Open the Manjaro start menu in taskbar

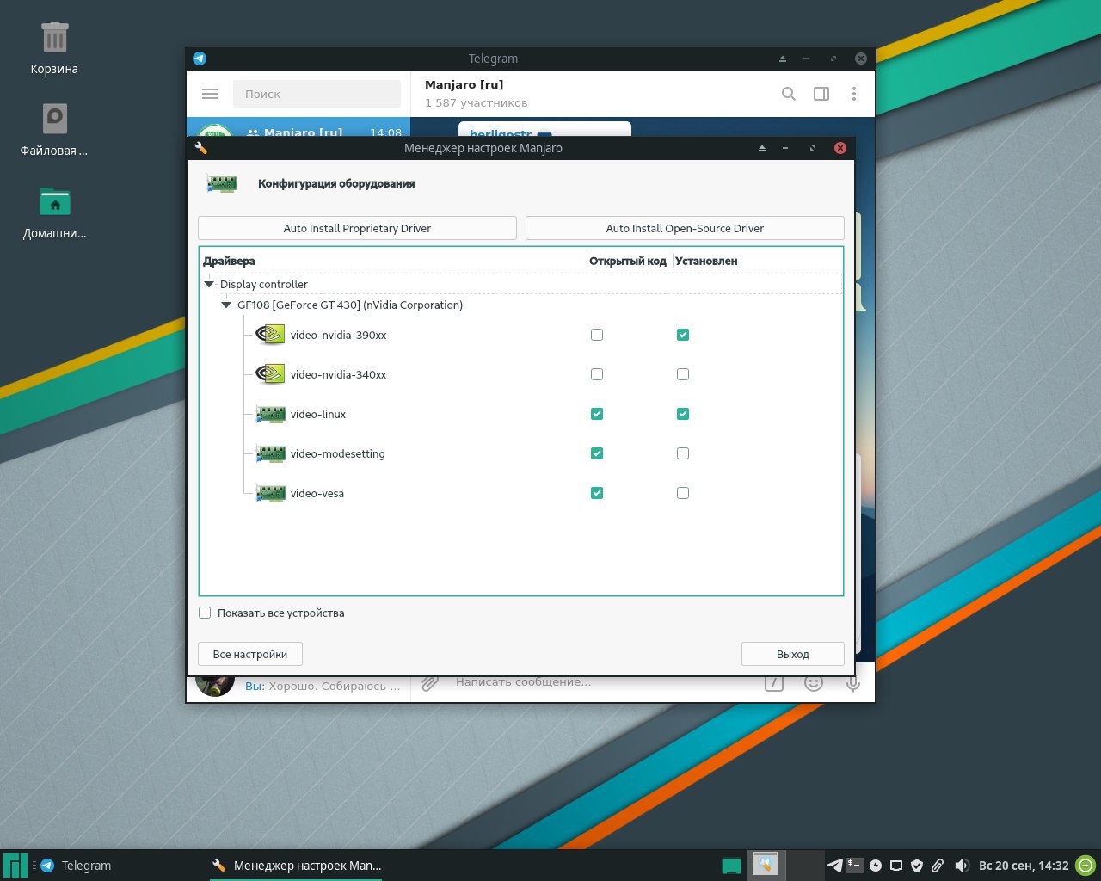(x=15, y=866)
